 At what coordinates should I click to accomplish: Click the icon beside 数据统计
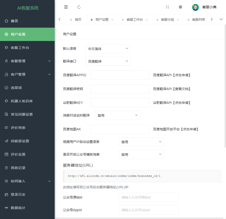[x=6, y=208]
